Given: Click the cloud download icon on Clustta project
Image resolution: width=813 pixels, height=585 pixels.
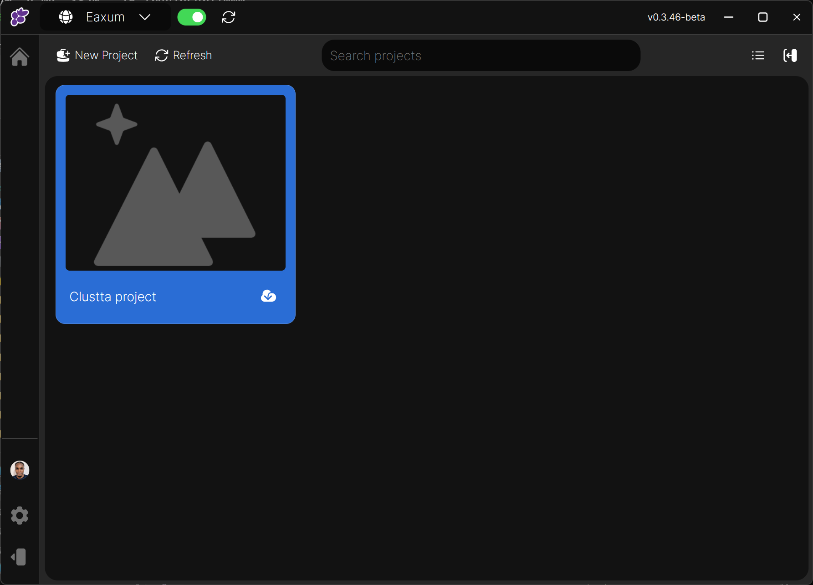Looking at the screenshot, I should coord(269,296).
